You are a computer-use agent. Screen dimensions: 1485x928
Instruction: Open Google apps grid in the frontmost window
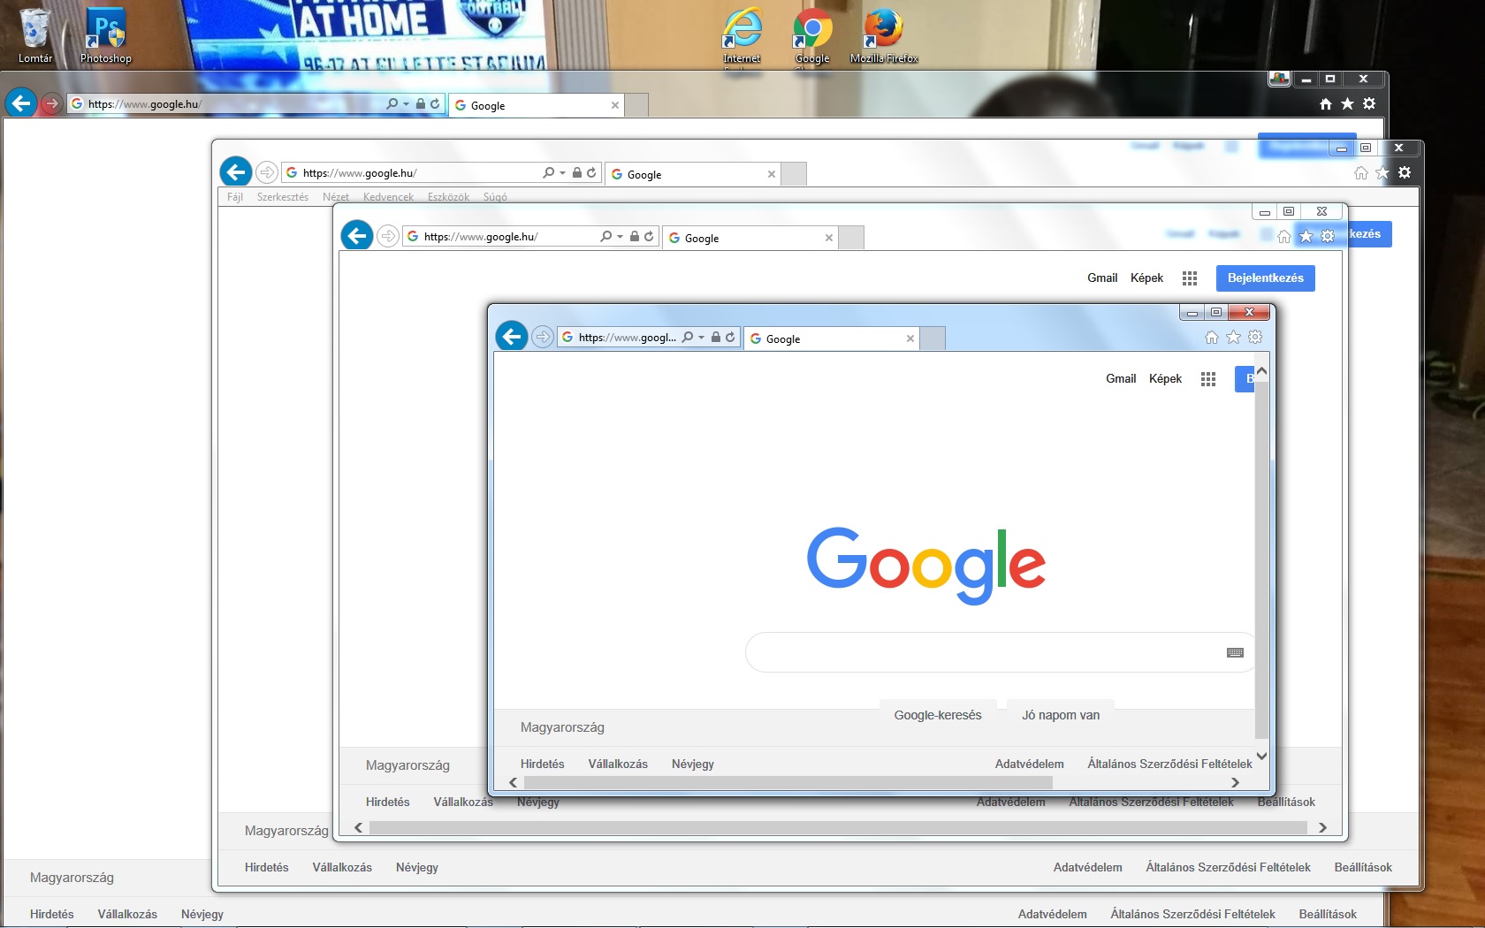pos(1208,379)
